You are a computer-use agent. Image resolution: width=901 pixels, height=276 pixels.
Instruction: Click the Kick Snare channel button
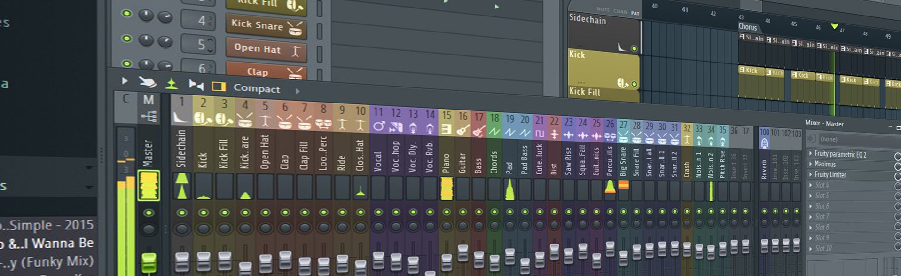266,26
